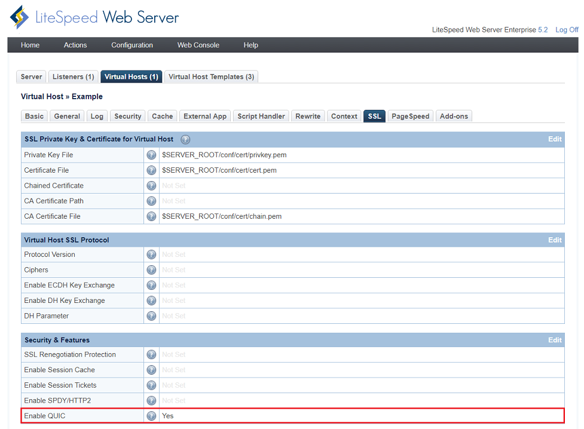584x429 pixels.
Task: Click the 'Private Key File' label
Action: 48,155
